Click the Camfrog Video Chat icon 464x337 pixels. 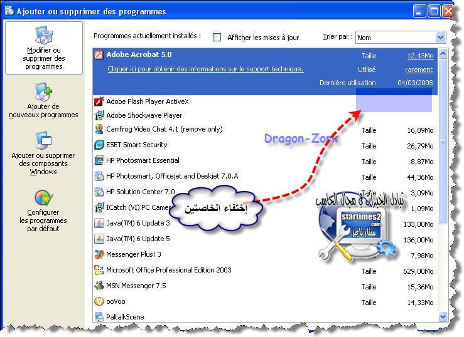click(x=99, y=129)
